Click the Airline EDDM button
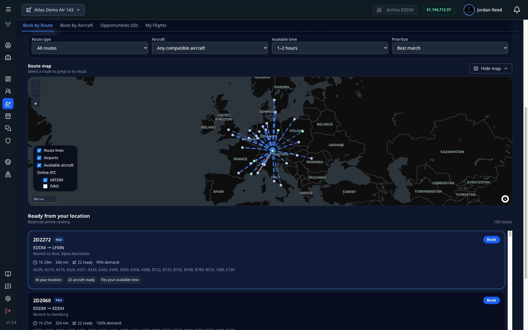 point(395,10)
